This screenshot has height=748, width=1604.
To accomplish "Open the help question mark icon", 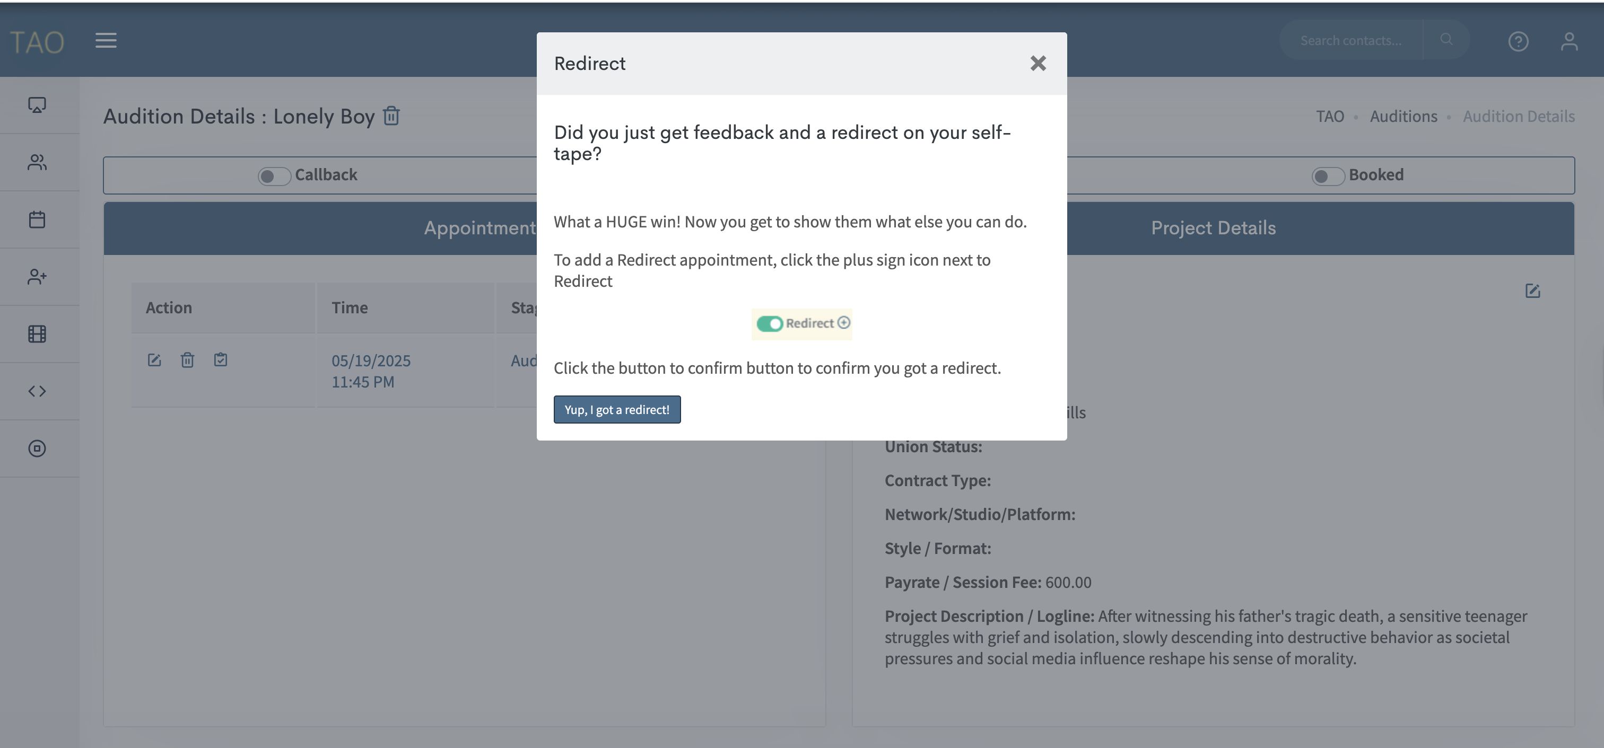I will click(1518, 41).
